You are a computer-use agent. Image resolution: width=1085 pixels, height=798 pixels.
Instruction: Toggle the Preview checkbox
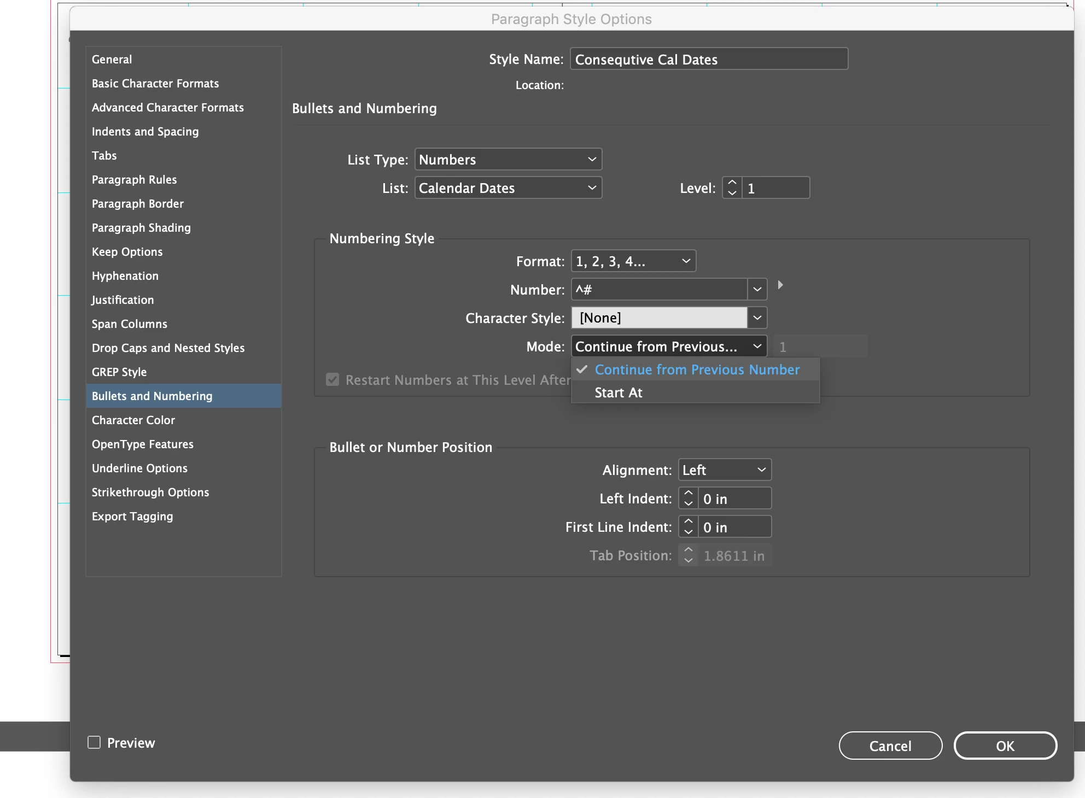click(95, 742)
